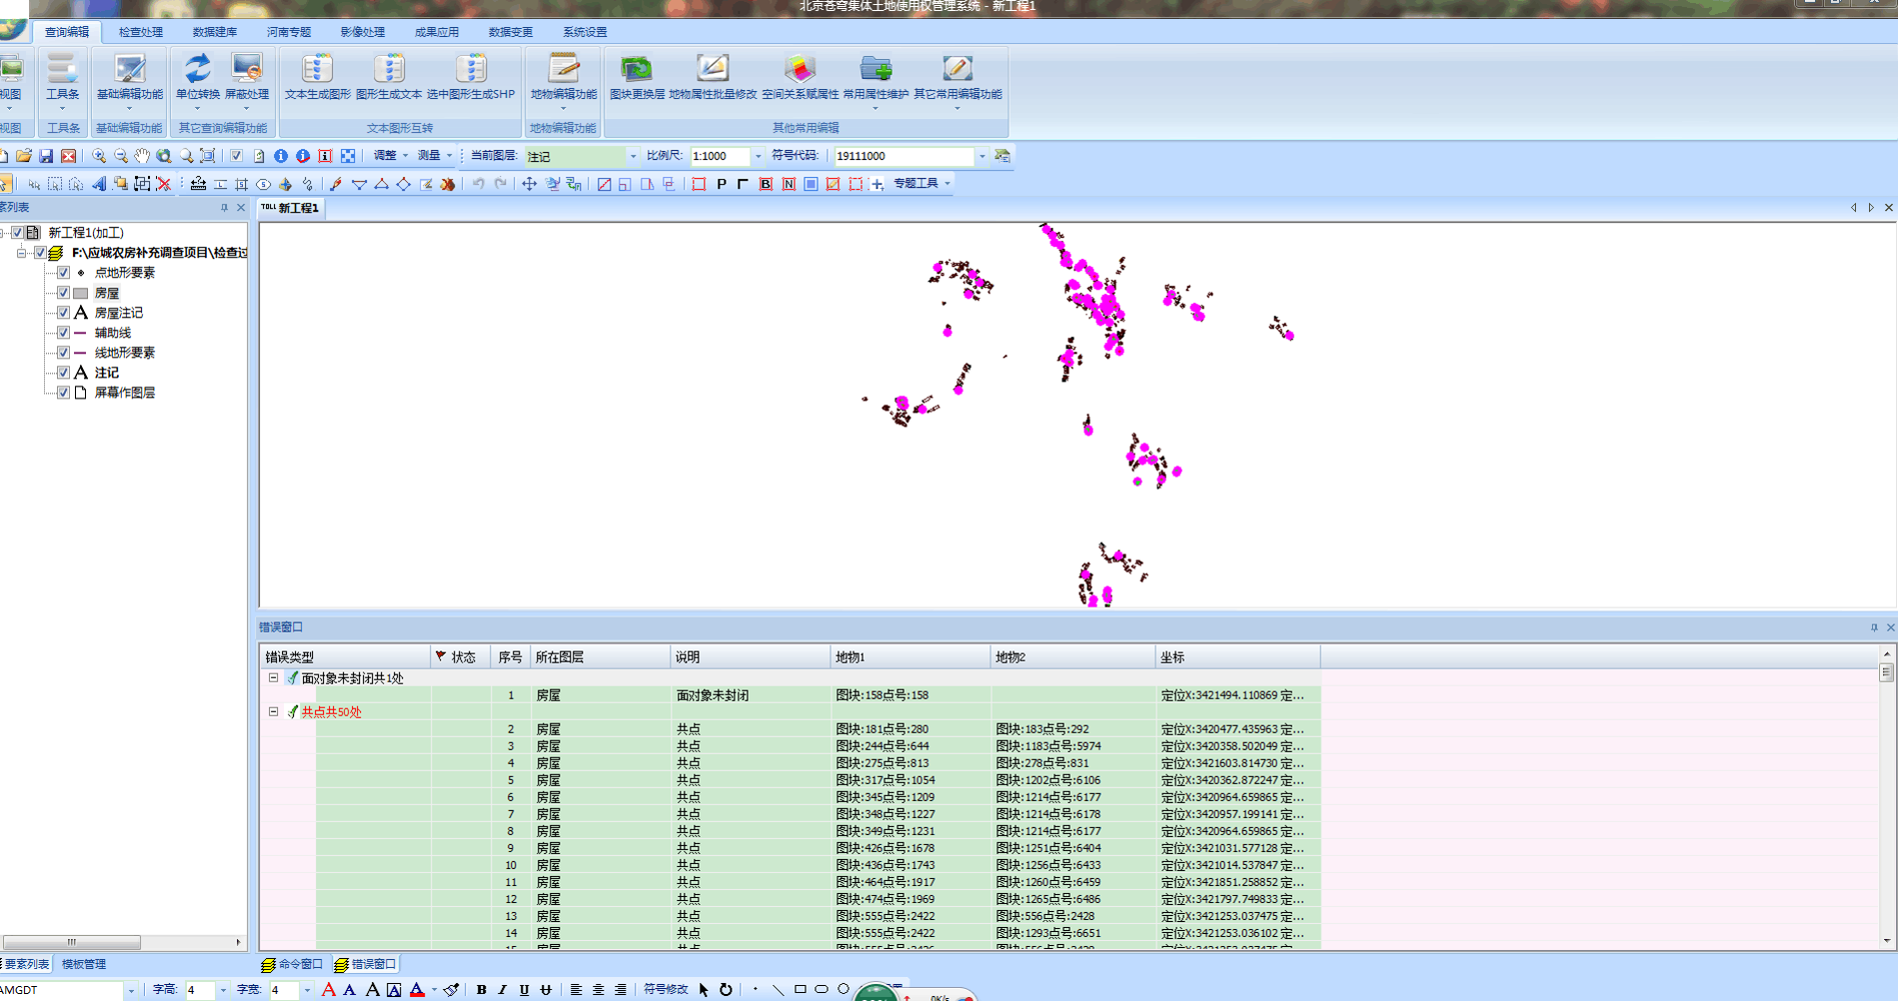This screenshot has height=1001, width=1898.
Task: Switch to the 检查处理 ribbon tab
Action: tap(140, 32)
